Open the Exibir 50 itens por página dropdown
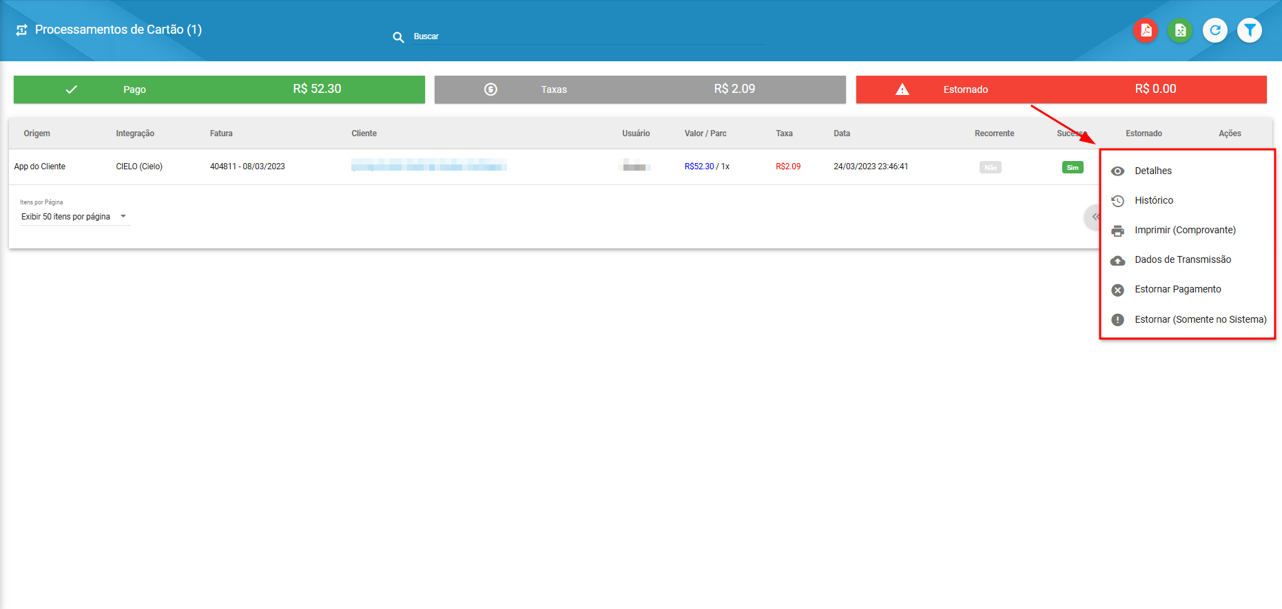 click(x=74, y=217)
